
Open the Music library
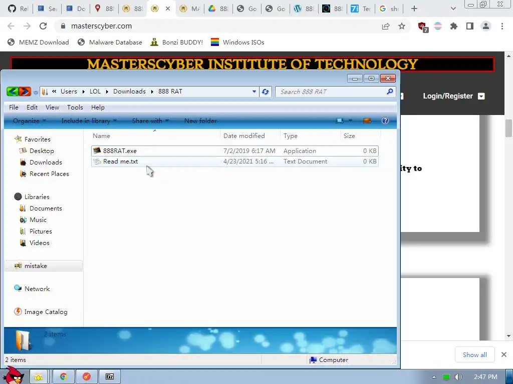(x=33, y=220)
